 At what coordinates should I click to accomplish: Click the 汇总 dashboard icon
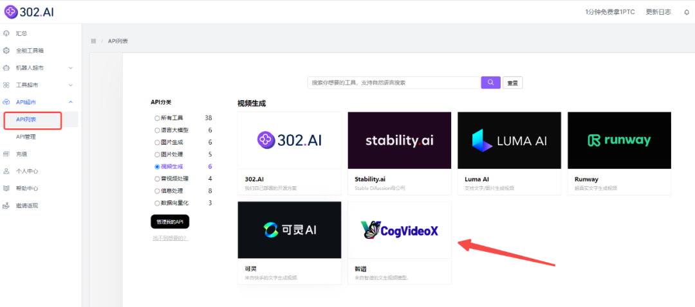tap(6, 33)
